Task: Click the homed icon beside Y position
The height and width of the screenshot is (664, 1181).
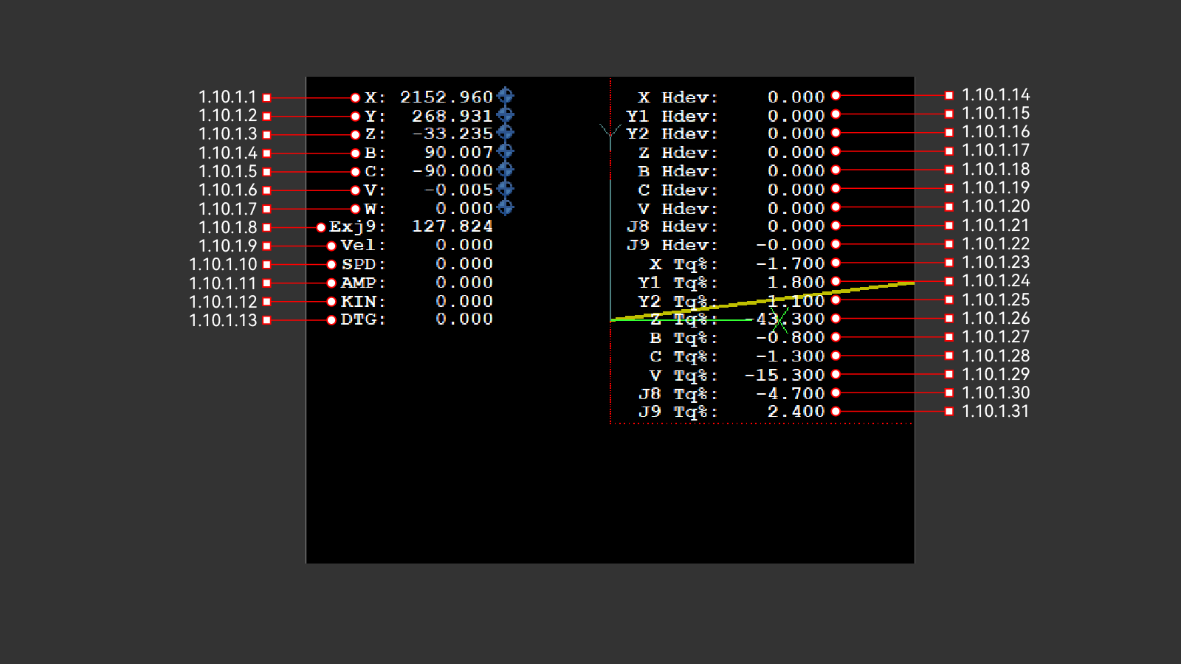Action: [x=506, y=115]
